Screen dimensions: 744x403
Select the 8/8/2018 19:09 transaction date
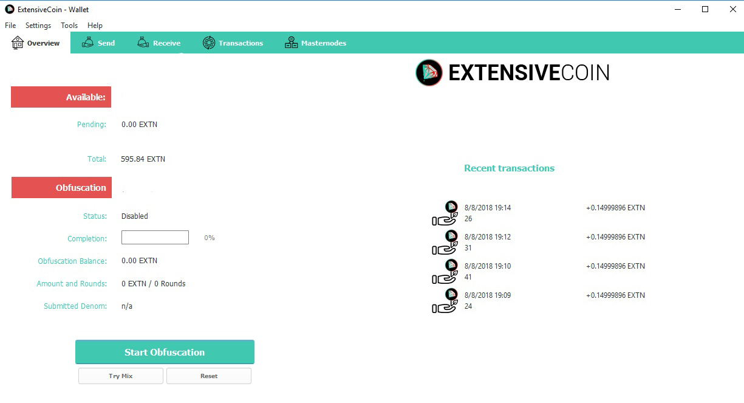point(488,295)
